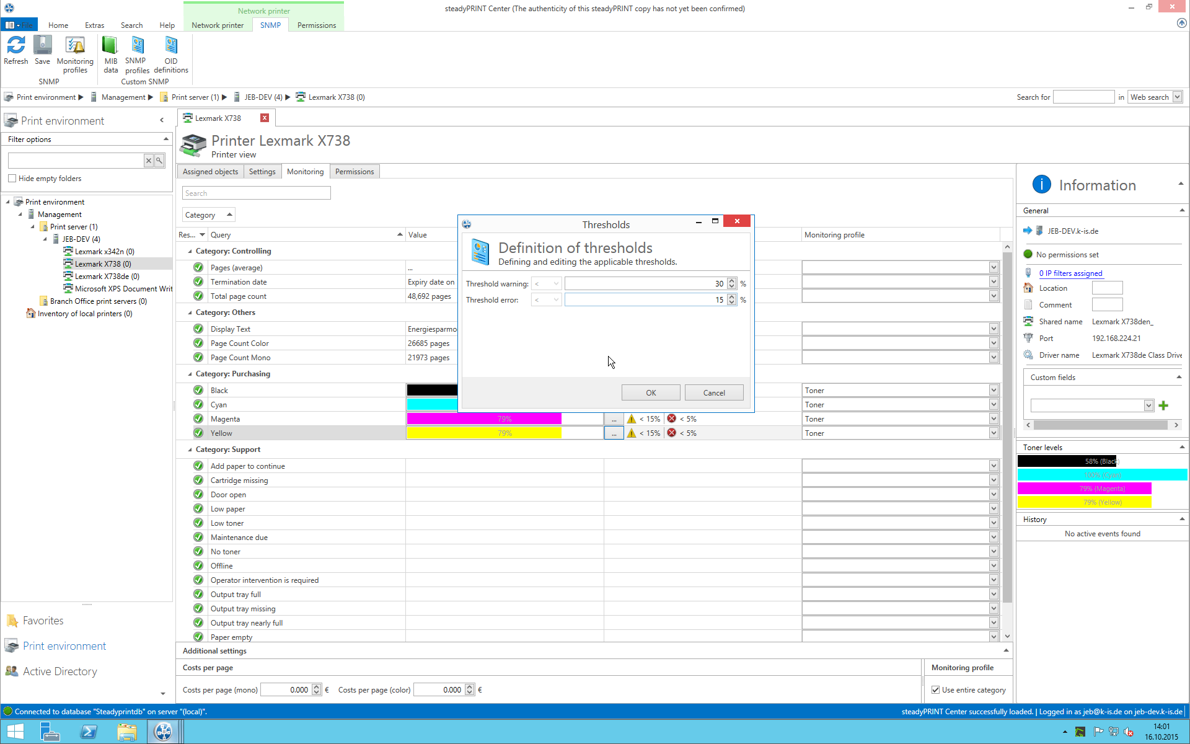Open Category grouping dropdown

tap(209, 215)
